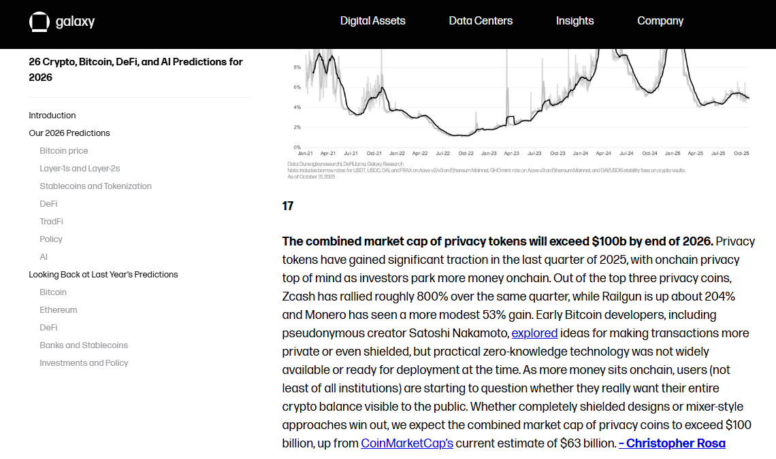Jump to the Bitcoin price prediction
The height and width of the screenshot is (459, 776).
click(x=63, y=150)
